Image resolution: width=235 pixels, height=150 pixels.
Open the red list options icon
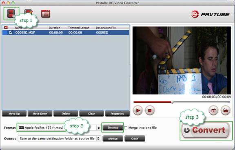[x=46, y=14]
